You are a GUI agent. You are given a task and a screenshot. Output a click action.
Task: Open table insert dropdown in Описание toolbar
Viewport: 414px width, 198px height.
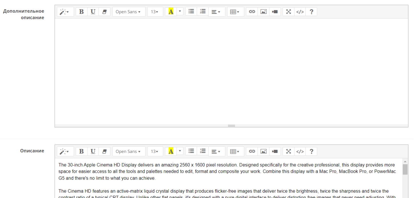pyautogui.click(x=235, y=151)
